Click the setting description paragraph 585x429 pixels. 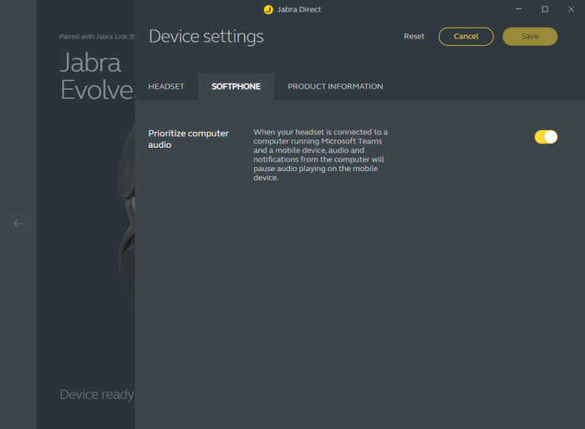(320, 154)
